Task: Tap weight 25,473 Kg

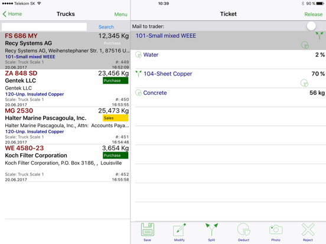Action: pyautogui.click(x=113, y=111)
